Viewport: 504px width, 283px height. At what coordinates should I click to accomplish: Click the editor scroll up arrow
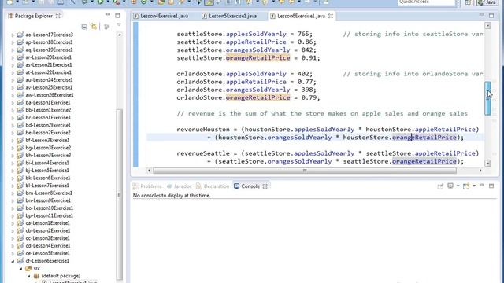488,26
